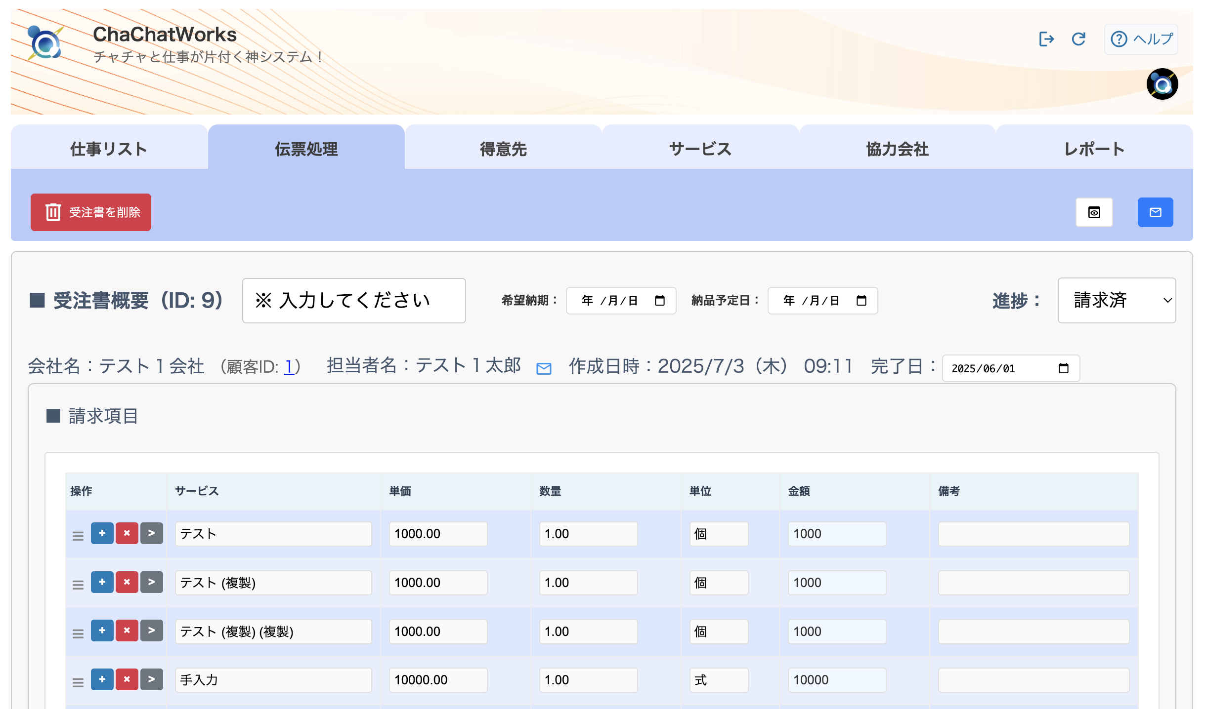
Task: Click plus button in 手入力 row
Action: [x=102, y=679]
